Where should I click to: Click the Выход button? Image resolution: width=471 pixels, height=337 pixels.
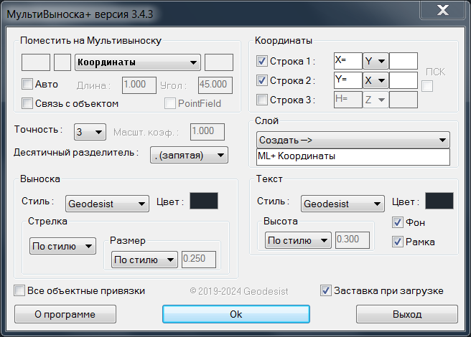point(406,314)
